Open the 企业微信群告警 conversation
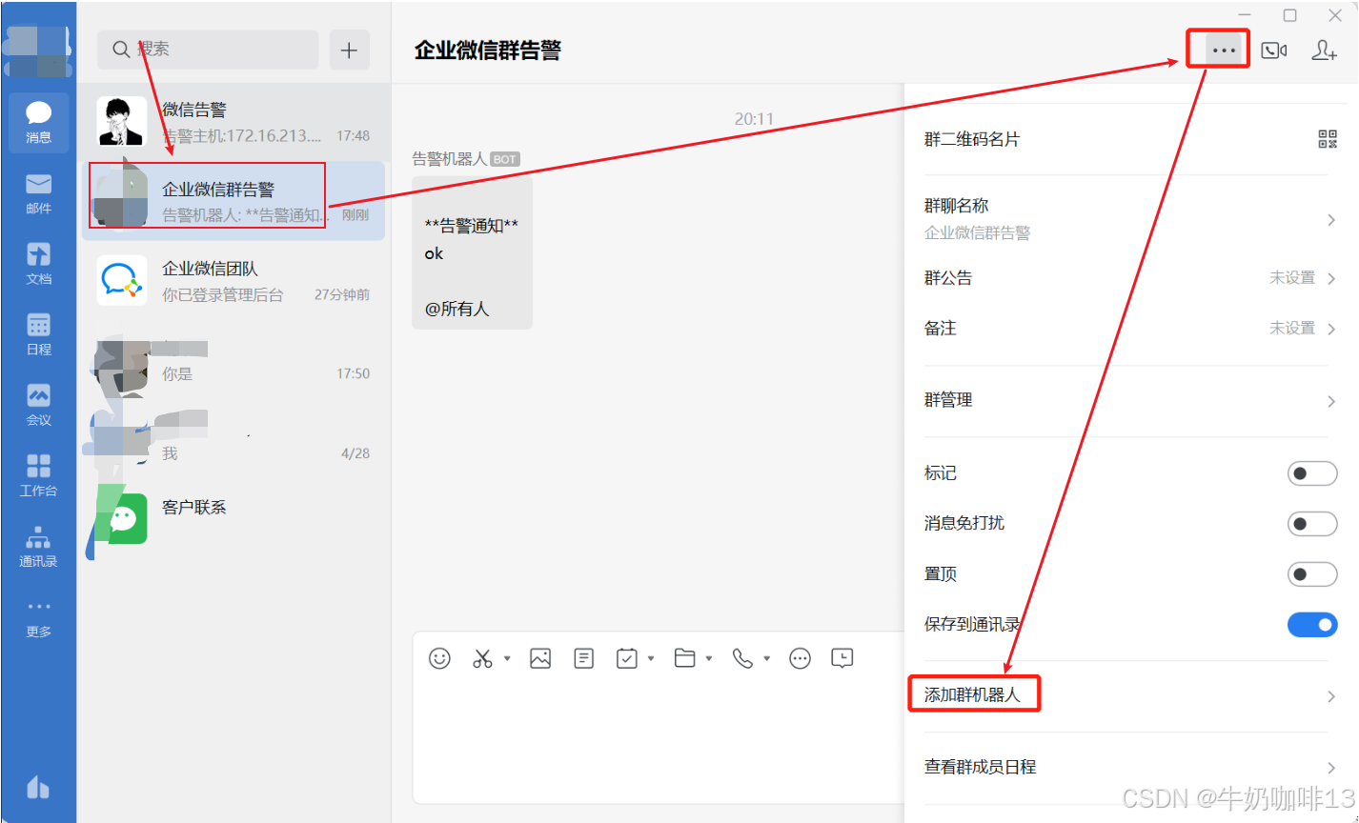Viewport: 1359px width, 823px height. 233,201
